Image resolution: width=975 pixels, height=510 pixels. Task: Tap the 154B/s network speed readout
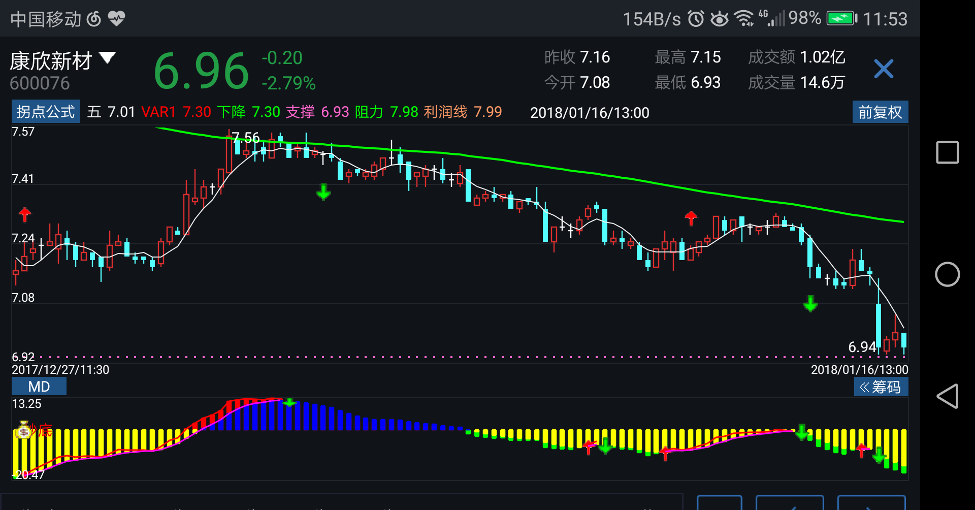click(652, 19)
